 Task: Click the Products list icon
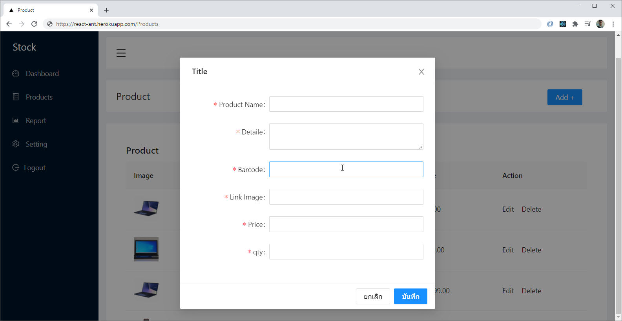[x=16, y=97]
